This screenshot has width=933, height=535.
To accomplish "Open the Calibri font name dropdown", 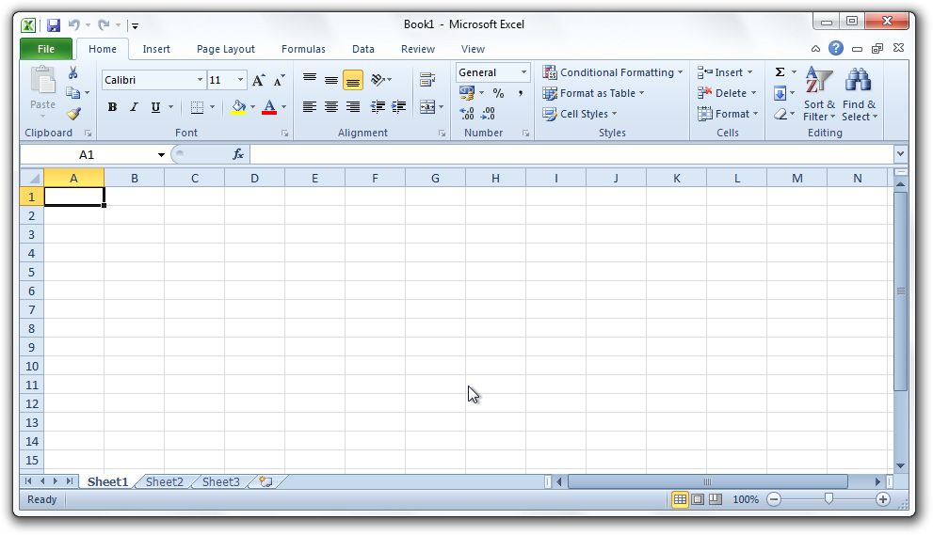I will (x=200, y=80).
